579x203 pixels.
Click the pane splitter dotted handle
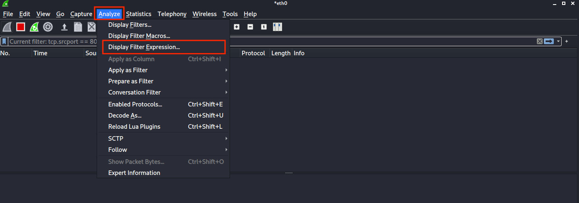pos(289,172)
